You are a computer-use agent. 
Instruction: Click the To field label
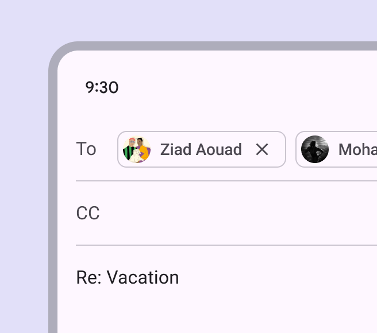pyautogui.click(x=86, y=149)
